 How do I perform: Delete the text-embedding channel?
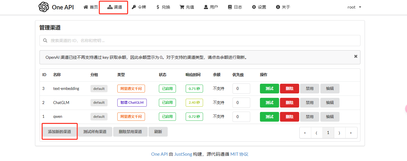289,88
